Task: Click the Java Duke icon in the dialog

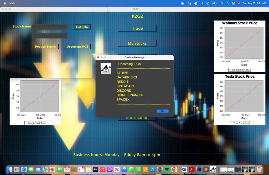Action: coord(106,68)
